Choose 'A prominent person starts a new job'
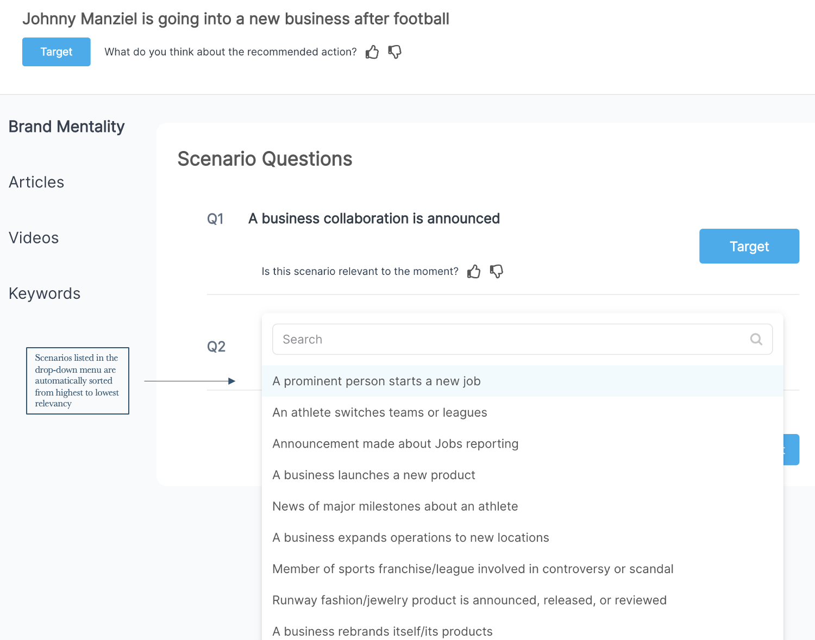Viewport: 815px width, 640px height. click(377, 381)
